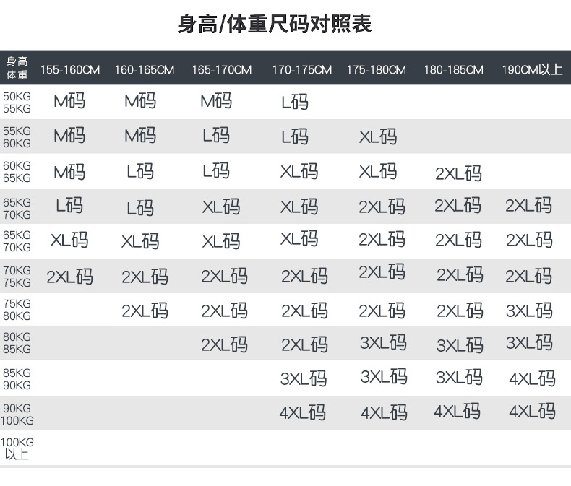Click the 175-180CM height header
The height and width of the screenshot is (486, 571).
pos(377,70)
